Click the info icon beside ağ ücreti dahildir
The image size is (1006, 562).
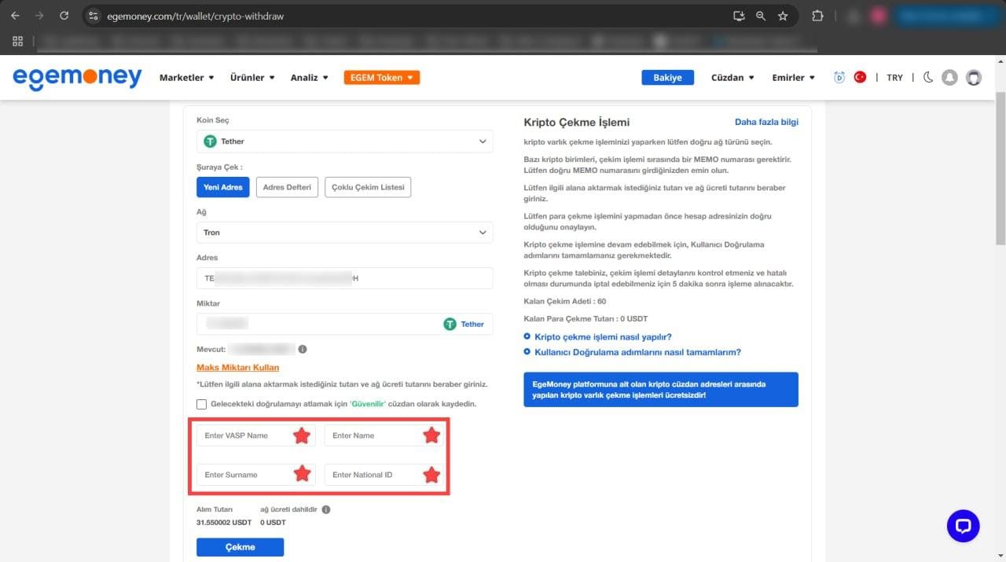(x=326, y=509)
